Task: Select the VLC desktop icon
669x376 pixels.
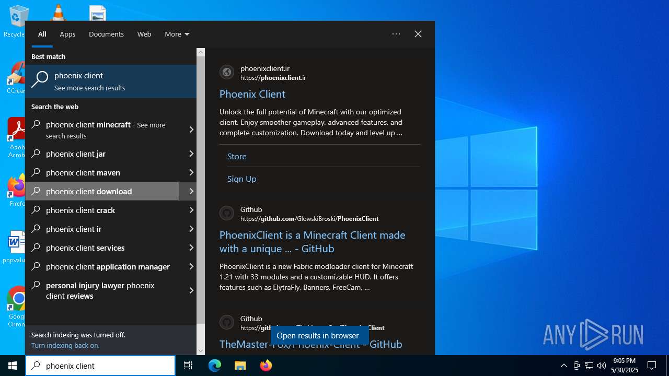Action: [57, 13]
